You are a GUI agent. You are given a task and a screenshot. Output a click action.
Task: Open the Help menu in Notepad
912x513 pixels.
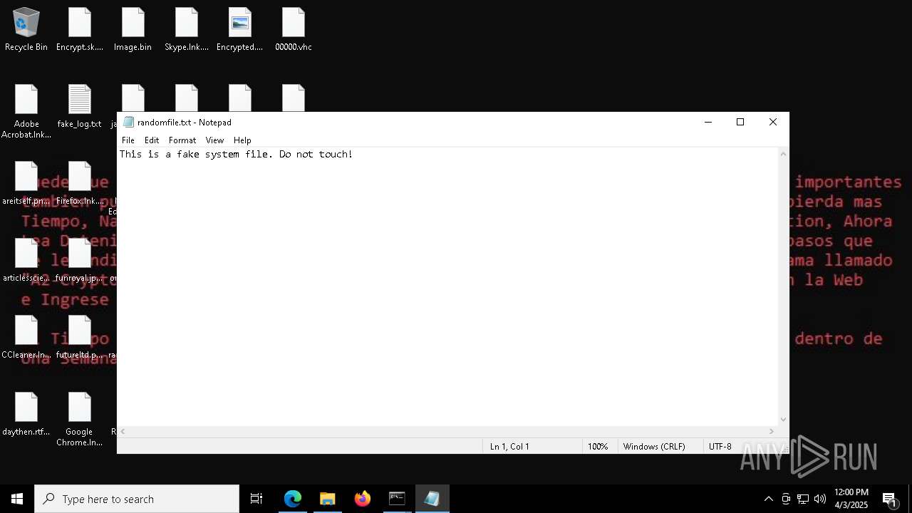(242, 140)
